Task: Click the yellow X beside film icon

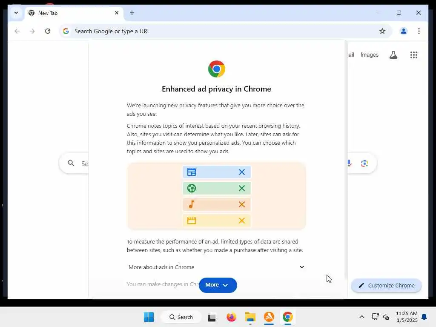Action: pos(242,221)
